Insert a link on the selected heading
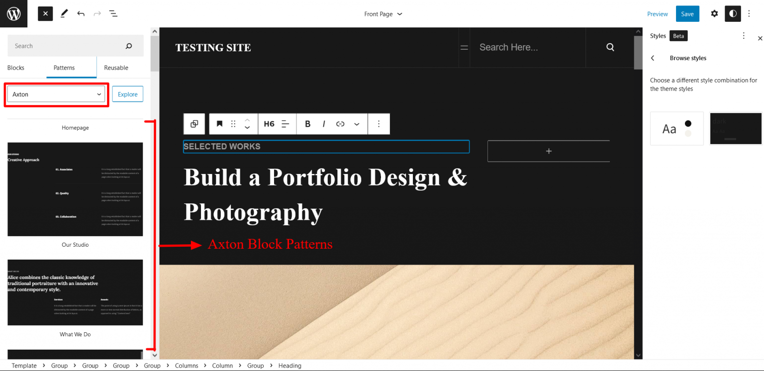This screenshot has width=764, height=371. click(x=340, y=123)
